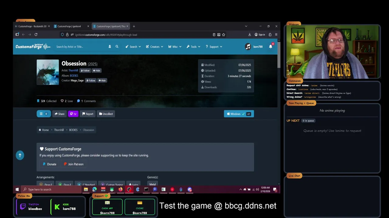Click the filter icon left of the navbar magnifier
Screen dimensions: 389x218
(110, 47)
